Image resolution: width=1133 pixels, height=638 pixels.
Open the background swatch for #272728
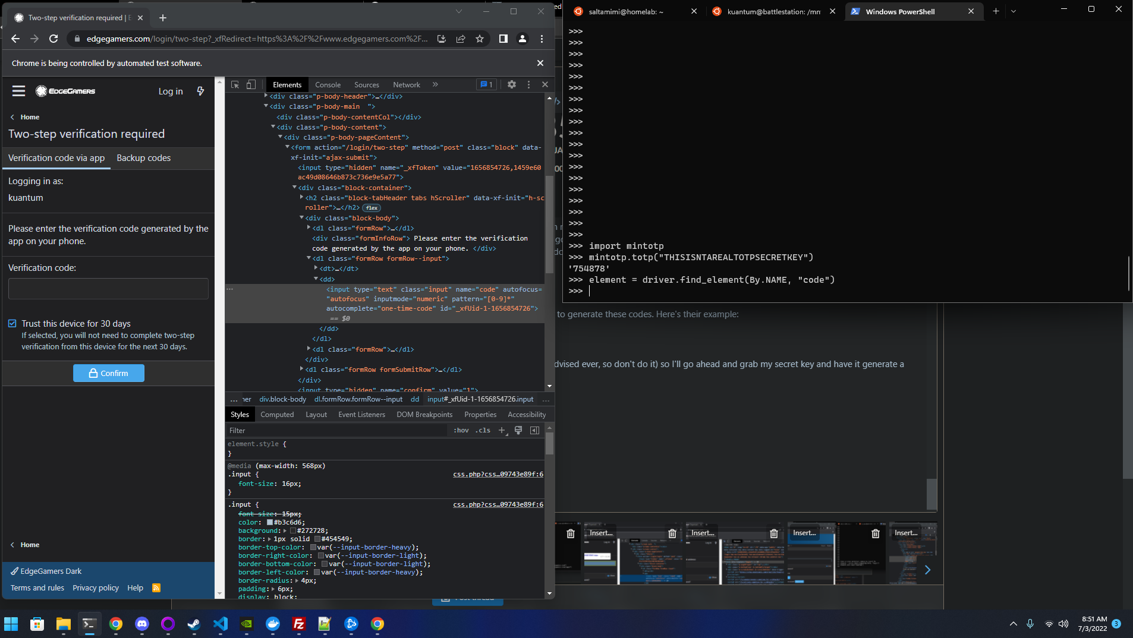click(x=293, y=531)
